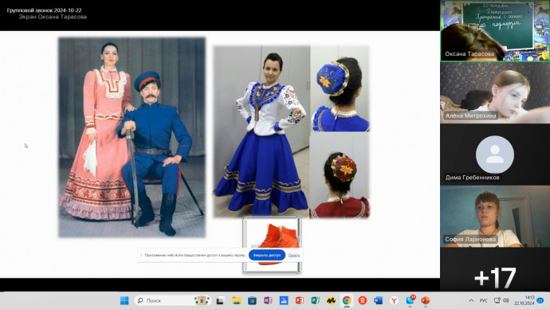The width and height of the screenshot is (550, 309).
Task: Open OneNote from the taskbar
Action: pyautogui.click(x=268, y=300)
